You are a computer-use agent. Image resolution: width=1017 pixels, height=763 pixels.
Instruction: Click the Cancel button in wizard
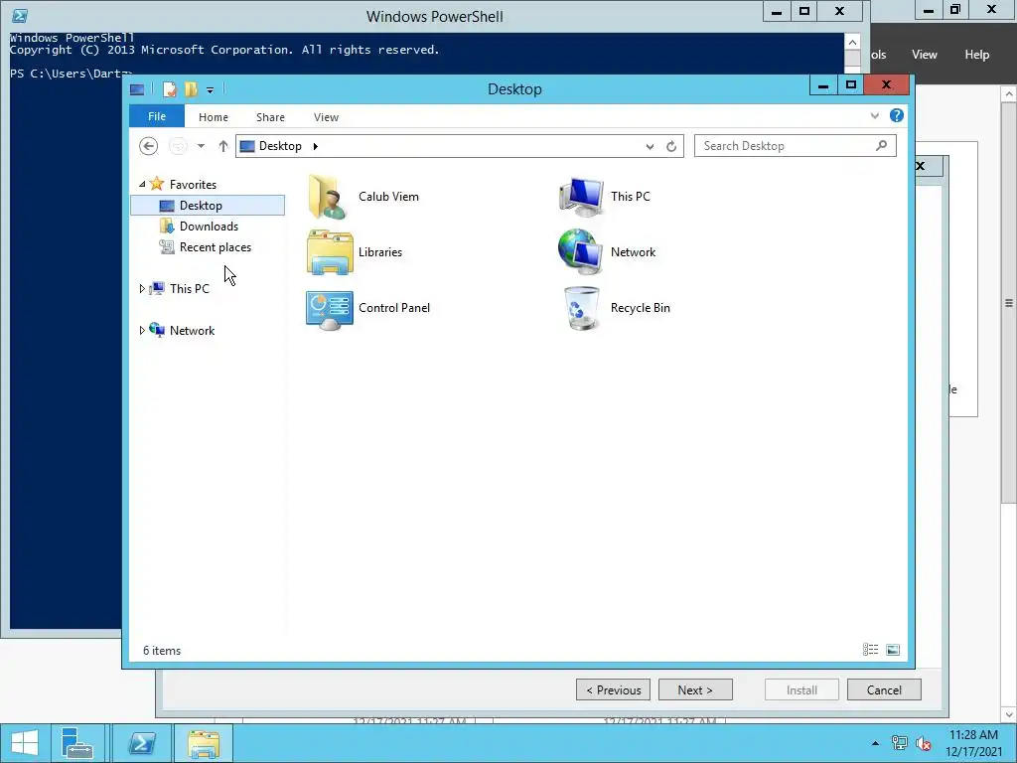[x=884, y=689]
